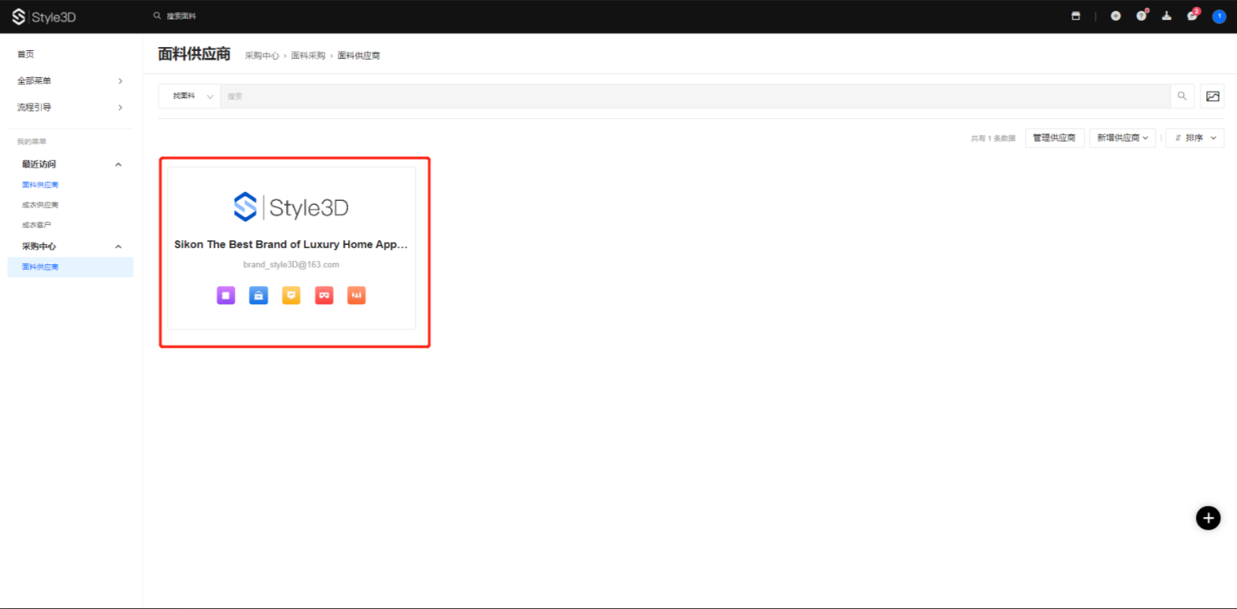Open the 排序 sort dropdown
Screen dimensions: 1237x609
1194,138
